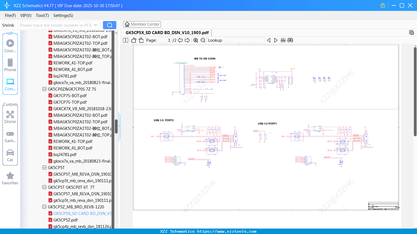
Task: Open the Settings(S) menu
Action: point(63,16)
